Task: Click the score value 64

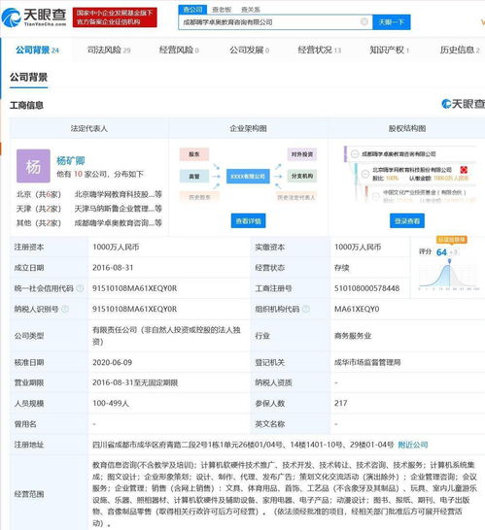Action: click(441, 252)
